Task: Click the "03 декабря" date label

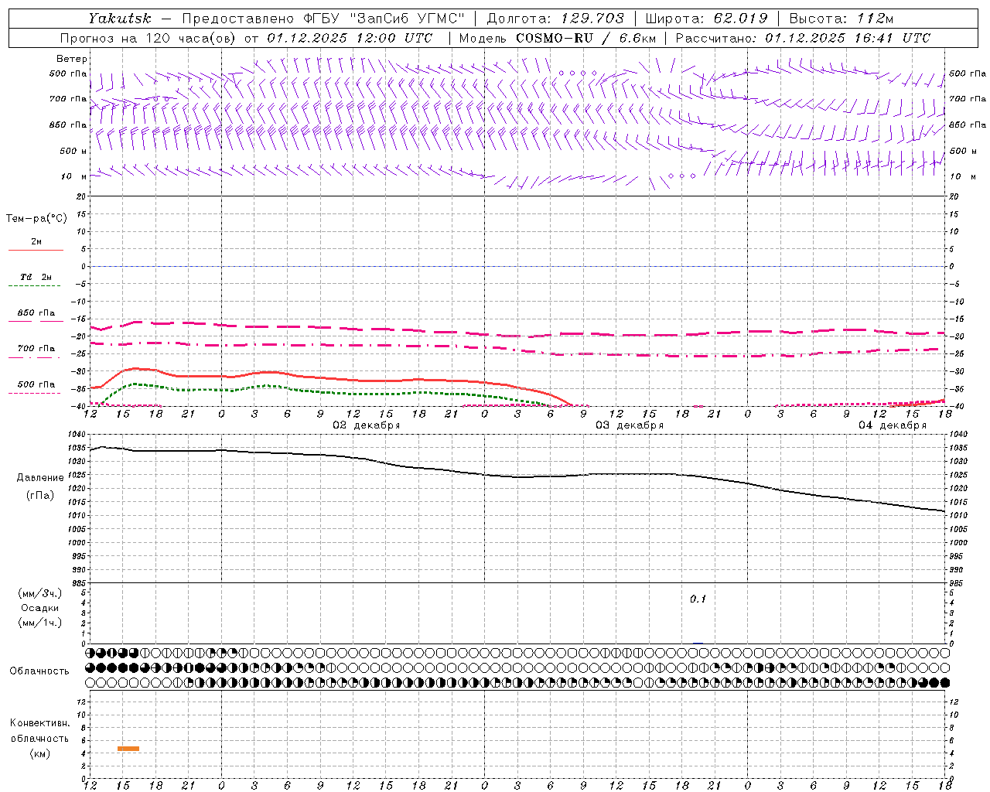Action: pyautogui.click(x=630, y=425)
